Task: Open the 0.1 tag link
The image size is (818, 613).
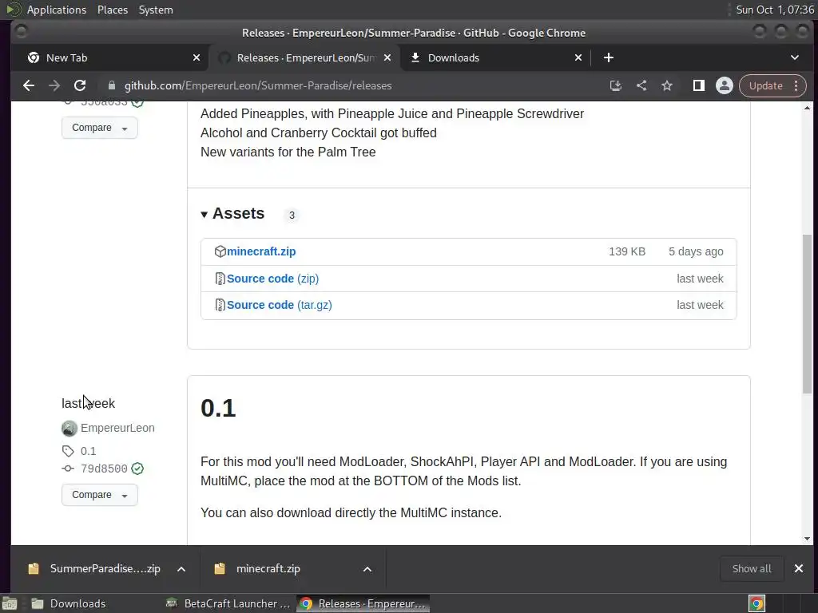Action: pyautogui.click(x=88, y=451)
